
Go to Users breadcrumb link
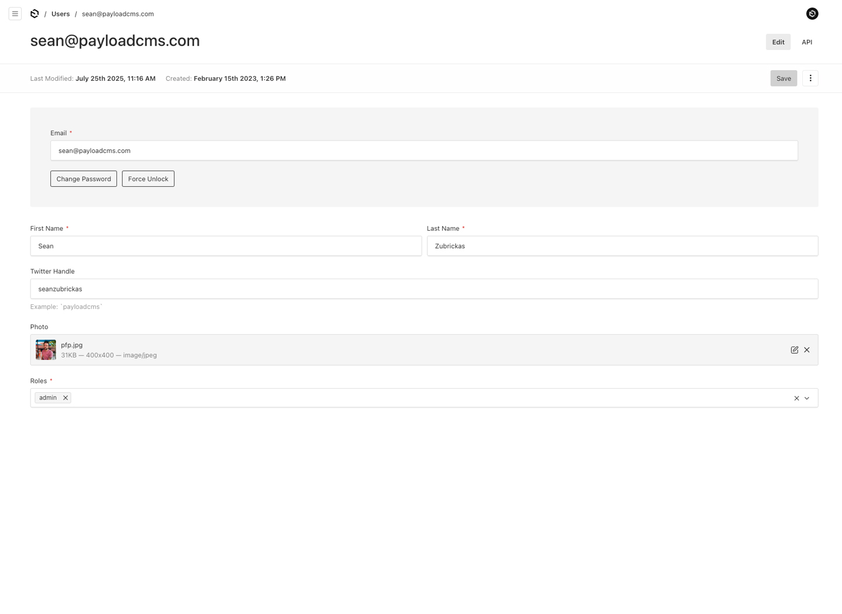coord(60,14)
